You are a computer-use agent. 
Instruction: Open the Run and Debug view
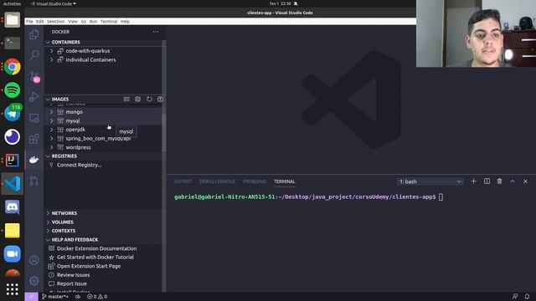[33, 97]
